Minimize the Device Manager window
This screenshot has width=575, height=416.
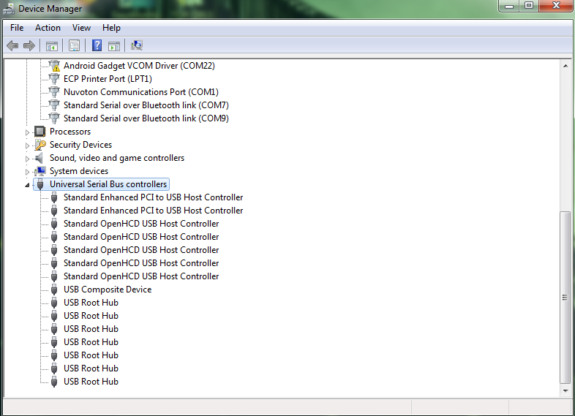pos(509,6)
